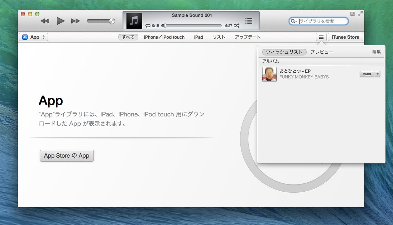This screenshot has height=225, width=393.
Task: Switch to mini player icon
Action: pos(353,14)
